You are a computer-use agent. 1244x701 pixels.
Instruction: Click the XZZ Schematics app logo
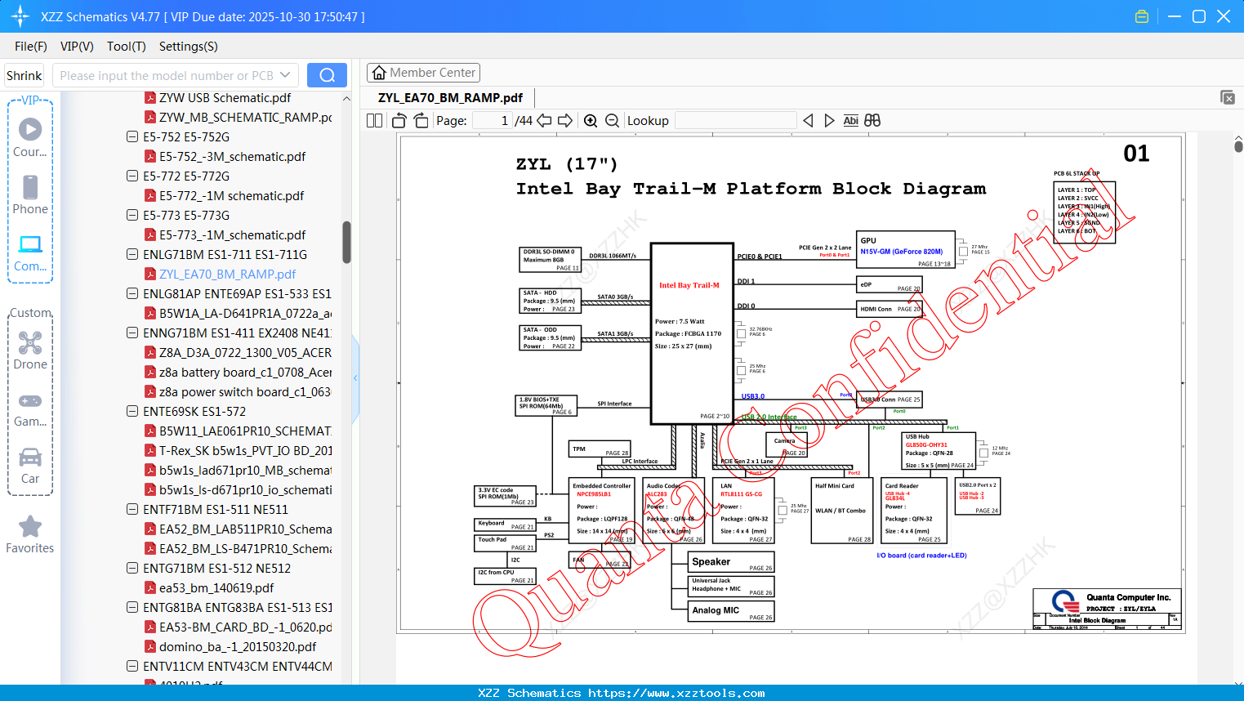[x=20, y=16]
